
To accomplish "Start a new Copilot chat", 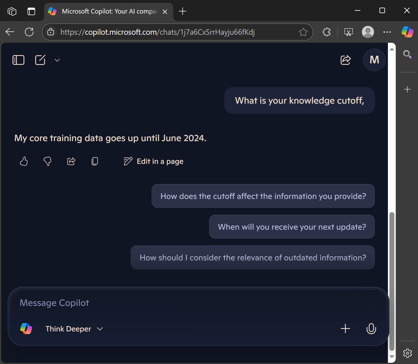I will [40, 60].
